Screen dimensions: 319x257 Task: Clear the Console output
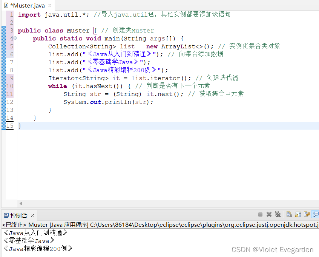click(x=289, y=214)
